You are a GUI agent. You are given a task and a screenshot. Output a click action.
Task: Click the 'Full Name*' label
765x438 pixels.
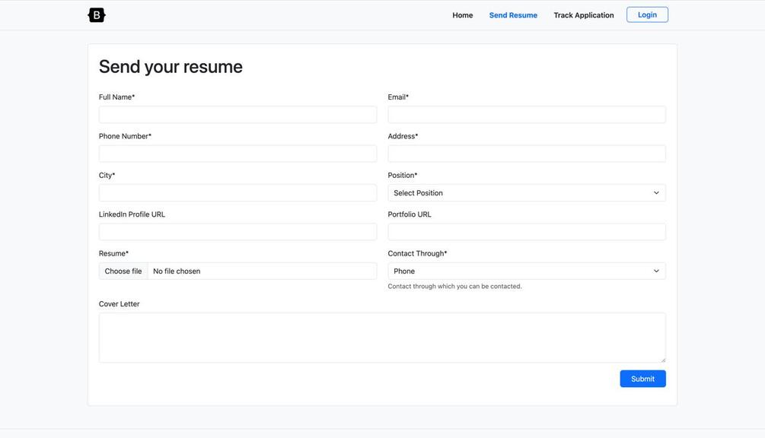(116, 97)
